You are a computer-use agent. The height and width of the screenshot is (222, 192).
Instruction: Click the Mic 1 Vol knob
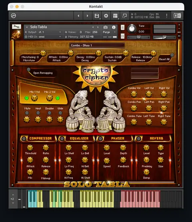(x=34, y=98)
